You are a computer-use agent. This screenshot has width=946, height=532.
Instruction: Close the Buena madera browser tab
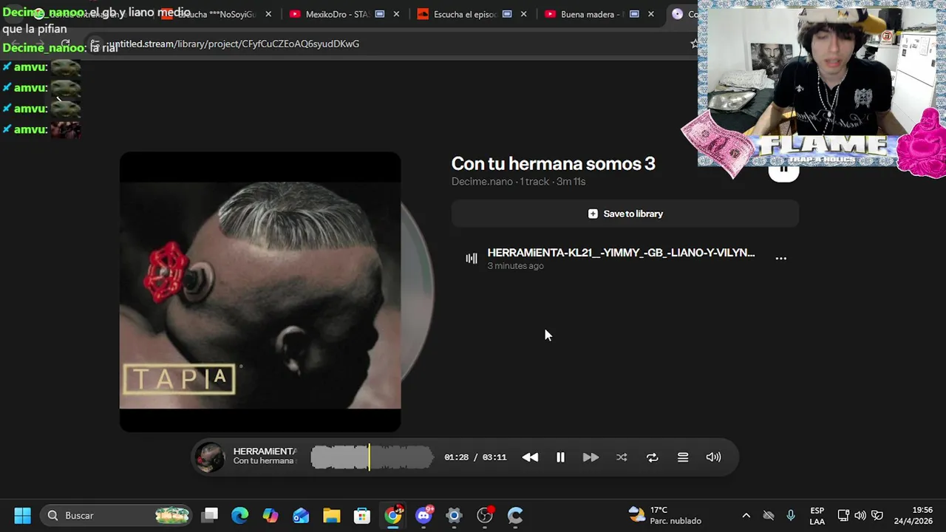[651, 14]
